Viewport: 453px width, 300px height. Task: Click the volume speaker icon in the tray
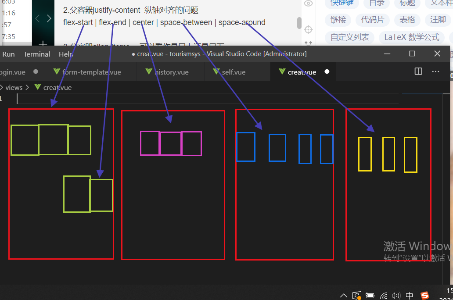tap(396, 295)
